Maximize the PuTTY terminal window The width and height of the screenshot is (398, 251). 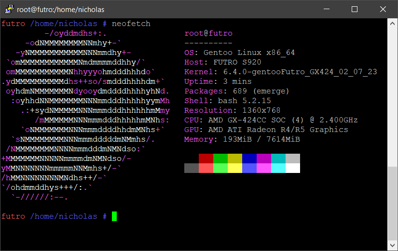point(355,9)
